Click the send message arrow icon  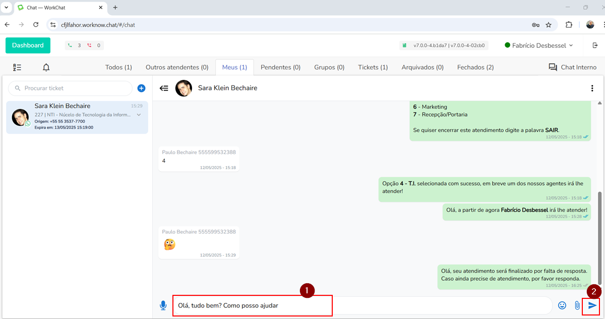point(592,305)
